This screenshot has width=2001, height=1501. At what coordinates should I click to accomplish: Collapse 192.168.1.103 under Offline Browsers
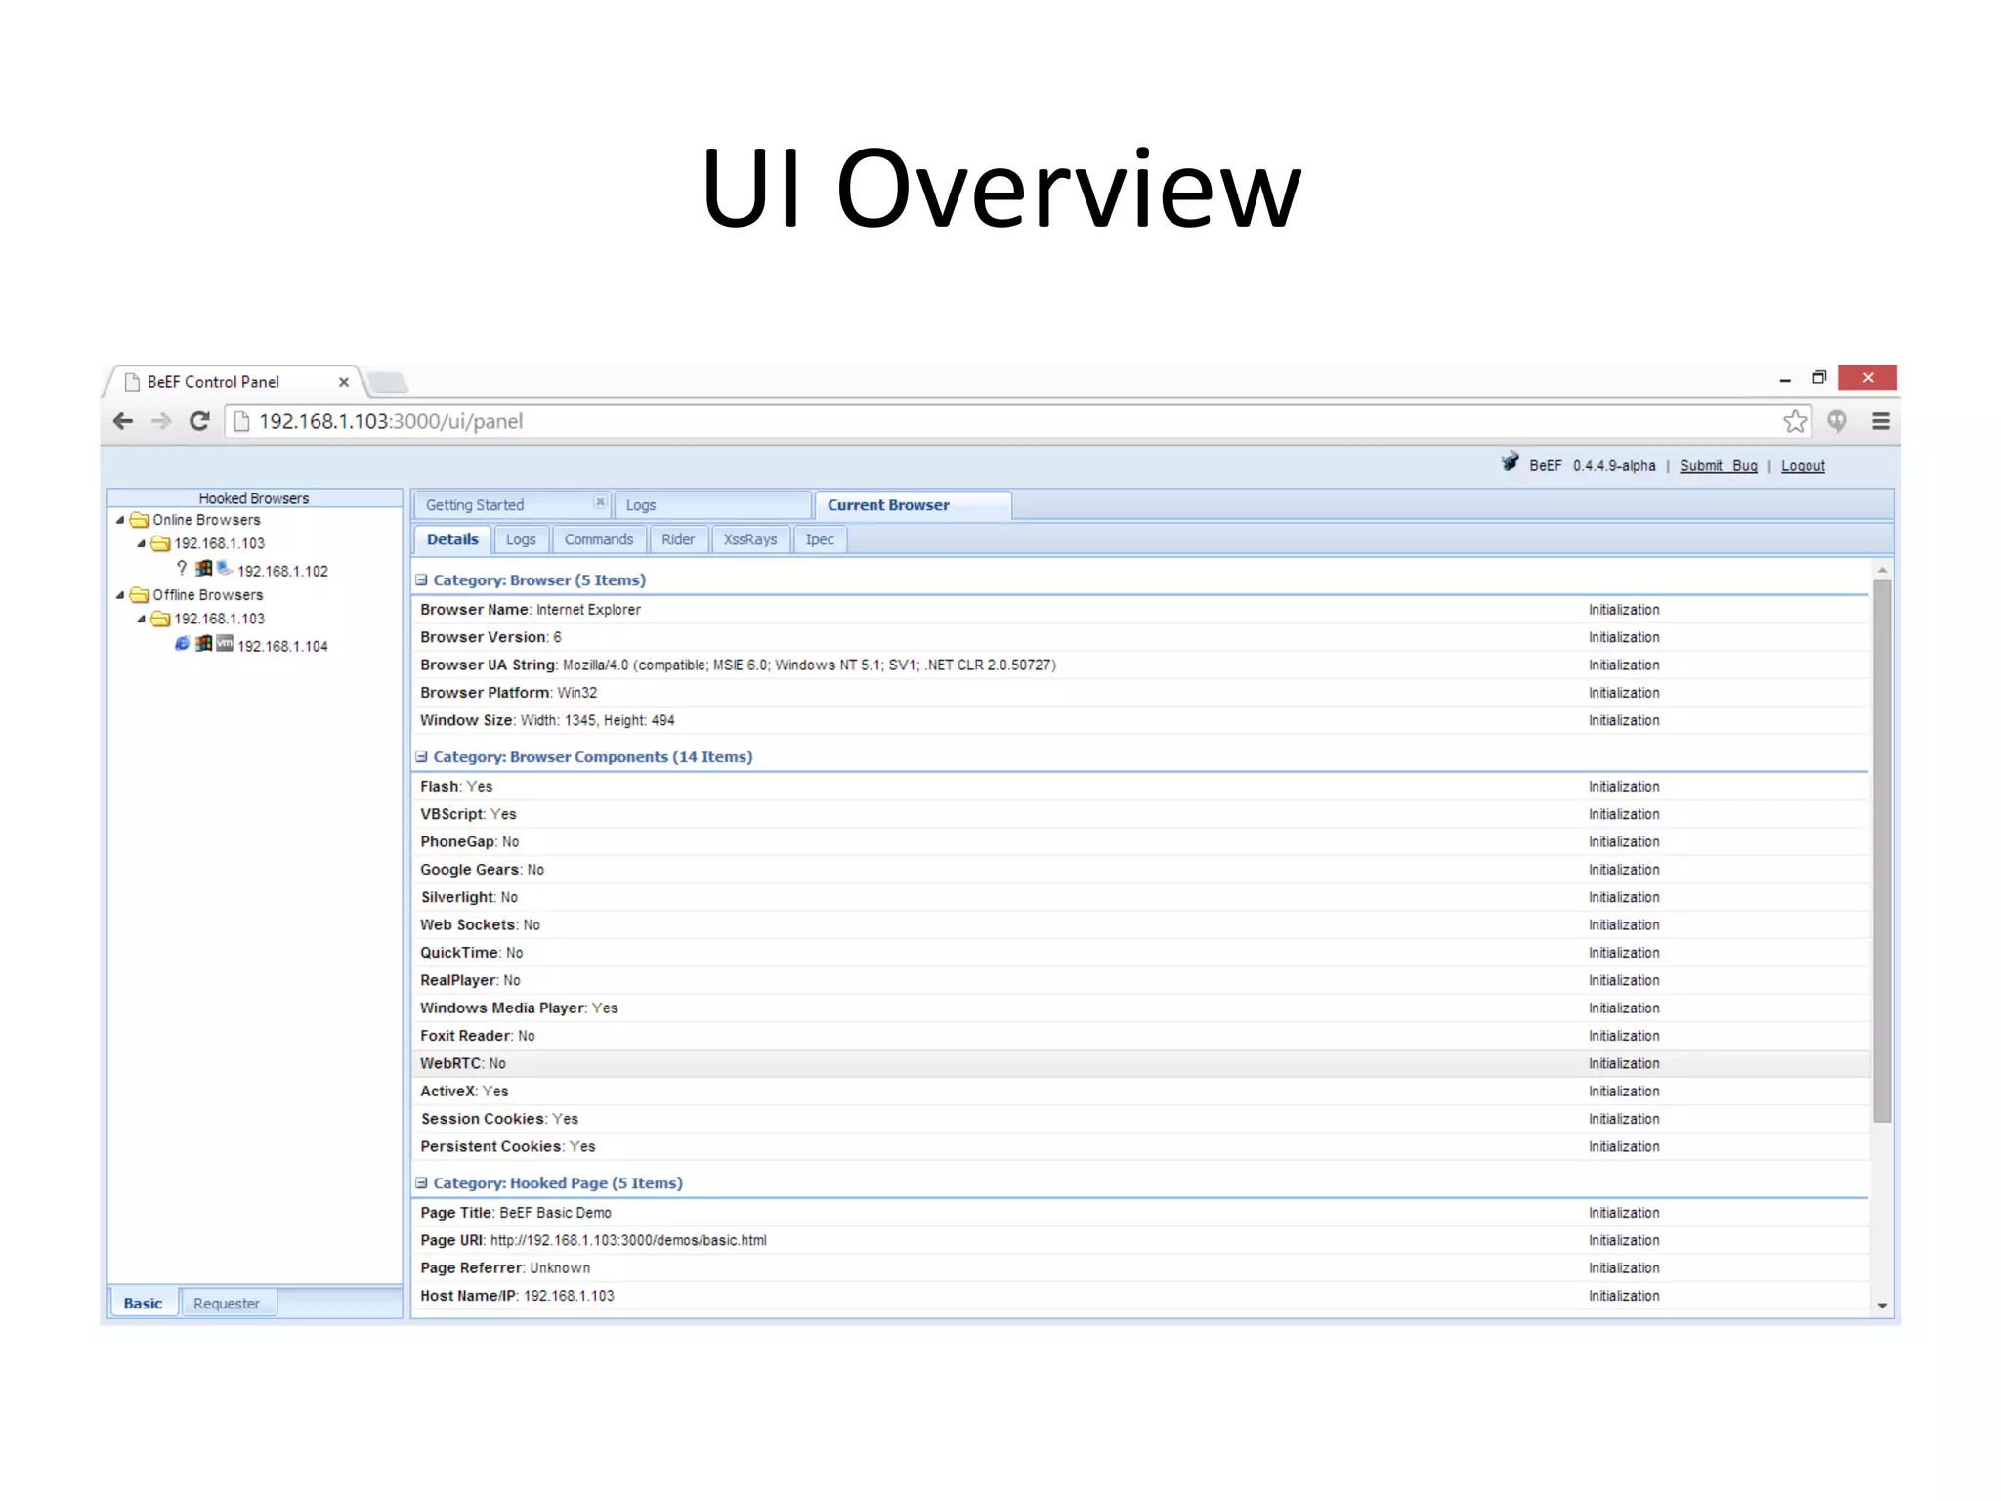click(142, 619)
